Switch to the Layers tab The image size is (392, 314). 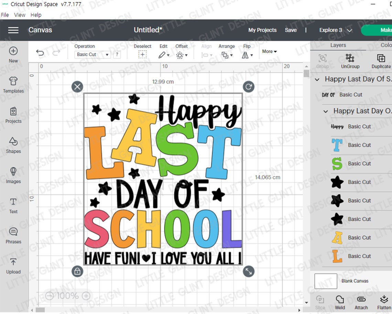click(338, 45)
